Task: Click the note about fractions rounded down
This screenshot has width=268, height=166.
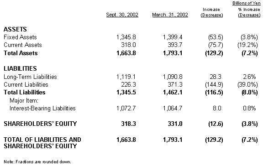Action: coord(37,161)
